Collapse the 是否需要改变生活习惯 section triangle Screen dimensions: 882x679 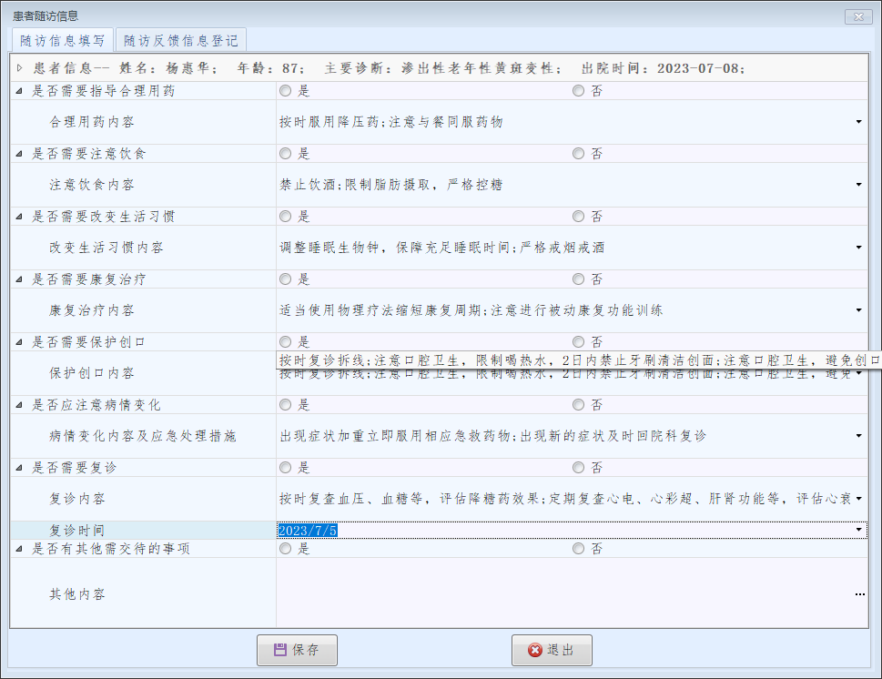(20, 217)
